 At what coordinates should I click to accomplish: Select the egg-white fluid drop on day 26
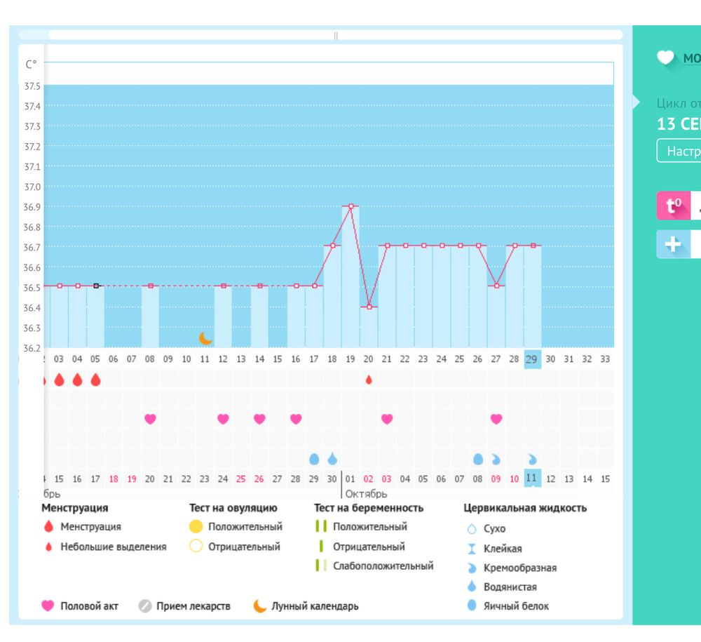click(478, 458)
